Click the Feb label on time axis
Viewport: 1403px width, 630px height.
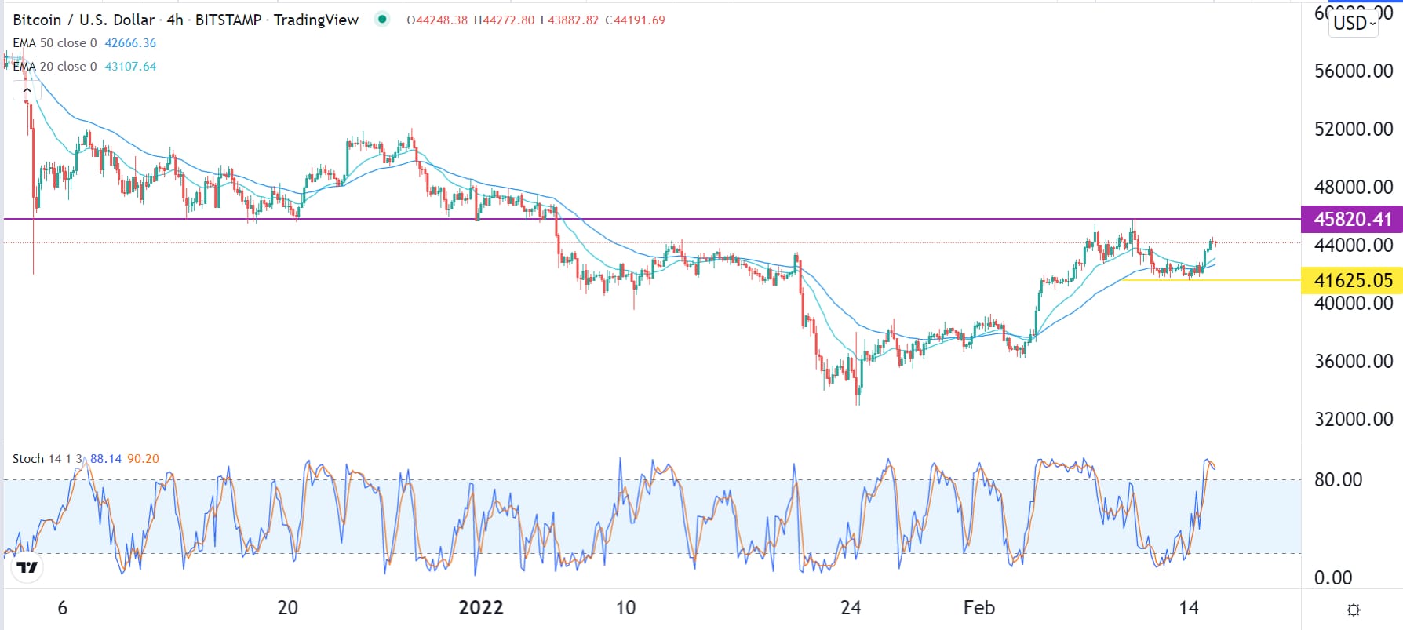coord(978,608)
